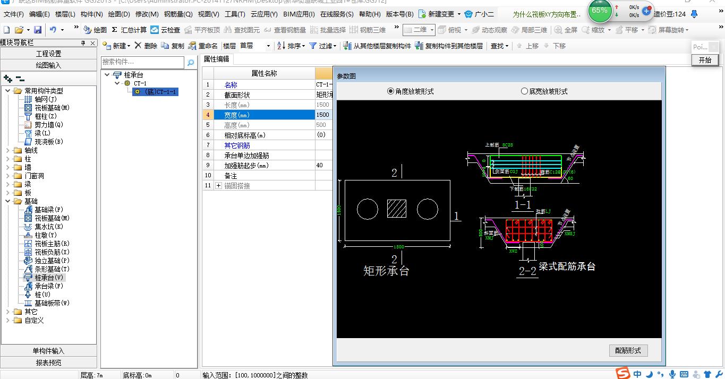Expand the 锚固搭接 property row
This screenshot has height=379, width=725.
[x=219, y=186]
